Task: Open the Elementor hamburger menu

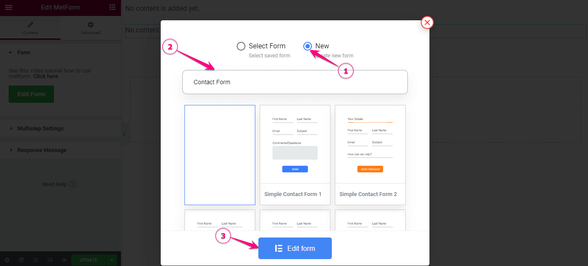Action: click(8, 7)
